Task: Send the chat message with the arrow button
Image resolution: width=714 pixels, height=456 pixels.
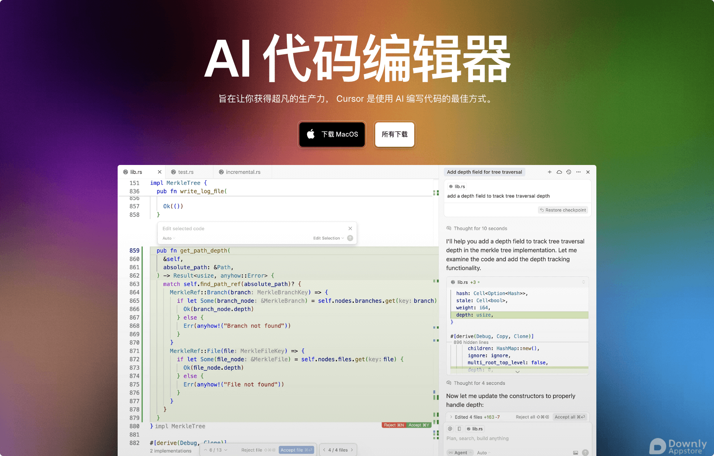Action: pyautogui.click(x=585, y=453)
